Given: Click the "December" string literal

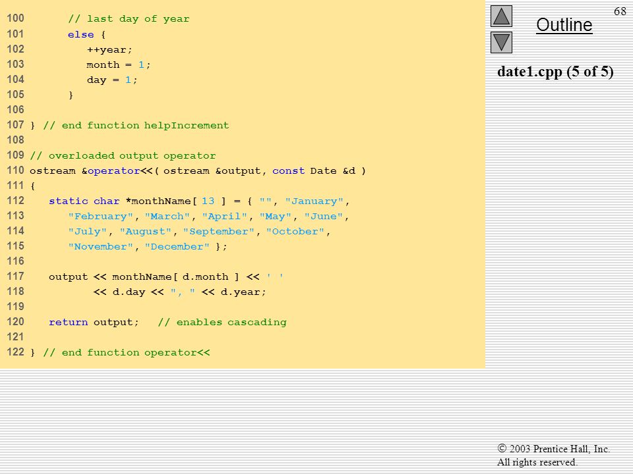Looking at the screenshot, I should click(x=177, y=247).
